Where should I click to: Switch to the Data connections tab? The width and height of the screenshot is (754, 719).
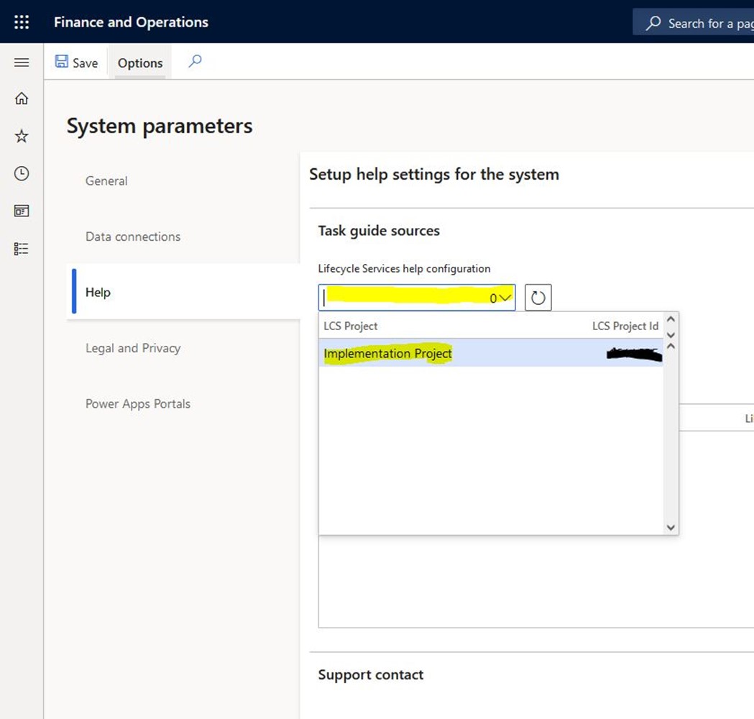click(133, 237)
